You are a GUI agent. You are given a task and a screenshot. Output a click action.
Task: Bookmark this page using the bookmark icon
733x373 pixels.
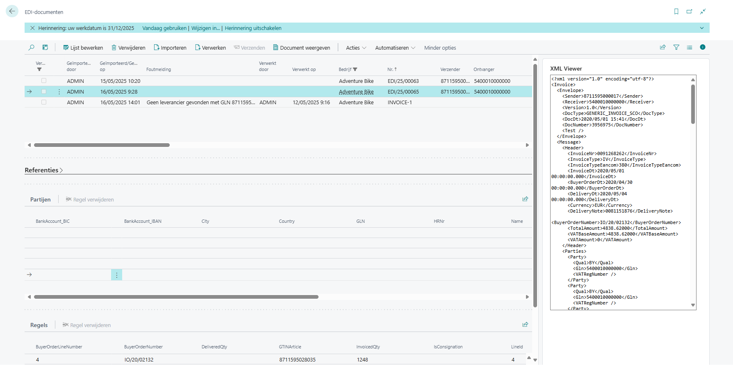pos(676,11)
